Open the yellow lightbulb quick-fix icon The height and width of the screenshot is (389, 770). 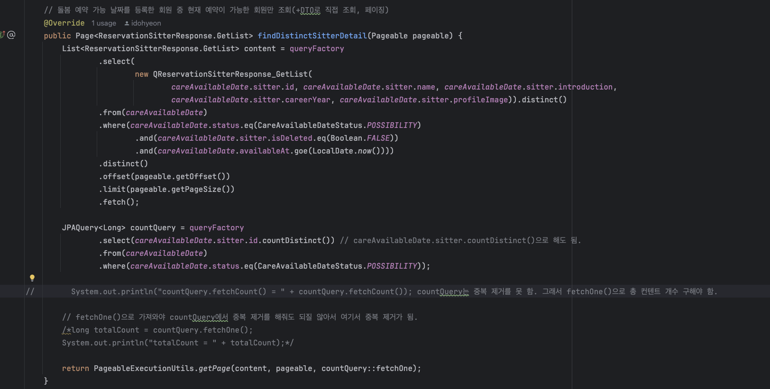(32, 278)
